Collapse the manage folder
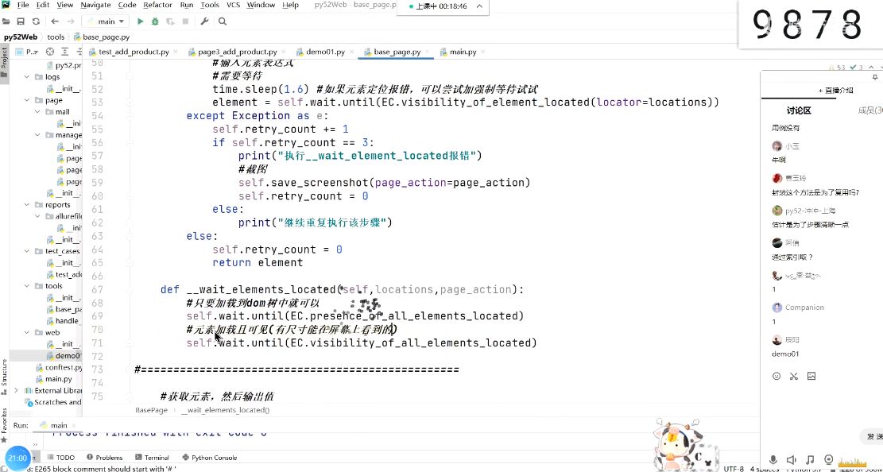The height and width of the screenshot is (472, 883). click(37, 135)
